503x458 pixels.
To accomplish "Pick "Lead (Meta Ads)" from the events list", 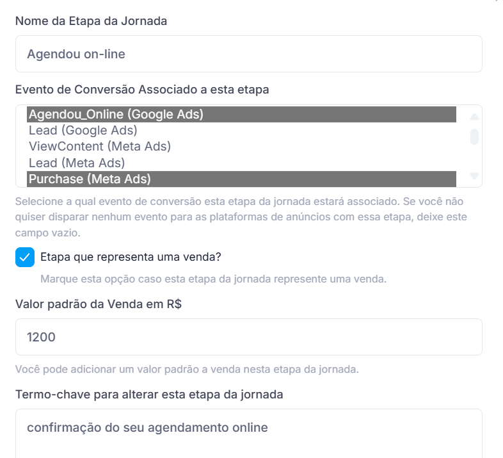I will coord(77,163).
